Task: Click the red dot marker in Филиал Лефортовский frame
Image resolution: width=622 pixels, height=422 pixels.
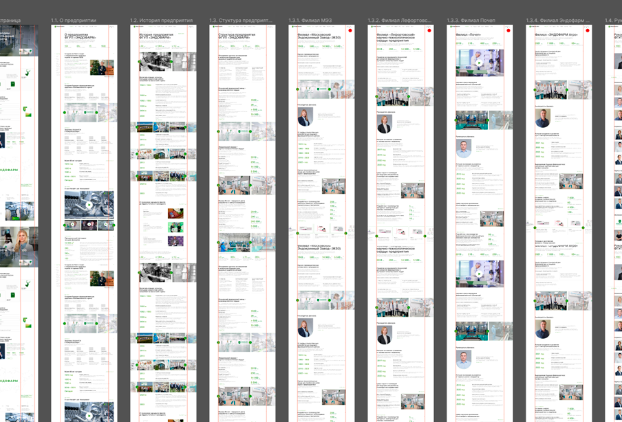Action: (x=430, y=31)
